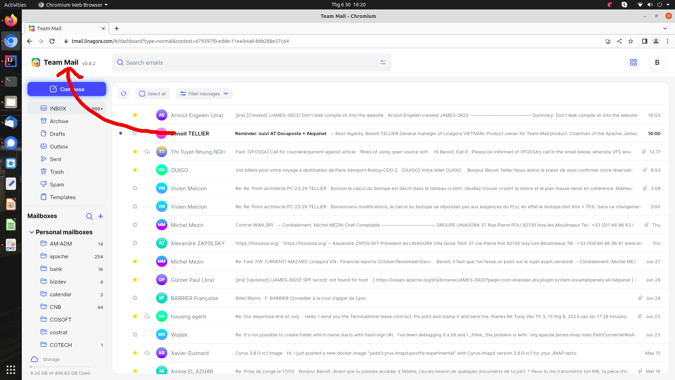Open the apps grid in top right
Image resolution: width=675 pixels, height=380 pixels.
tap(633, 62)
